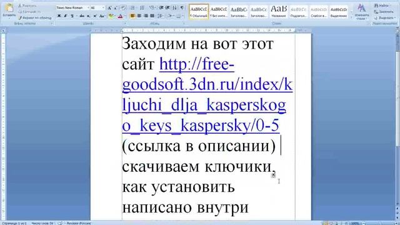Select the Обычный style
This screenshot has height=225, width=400.
(199, 12)
